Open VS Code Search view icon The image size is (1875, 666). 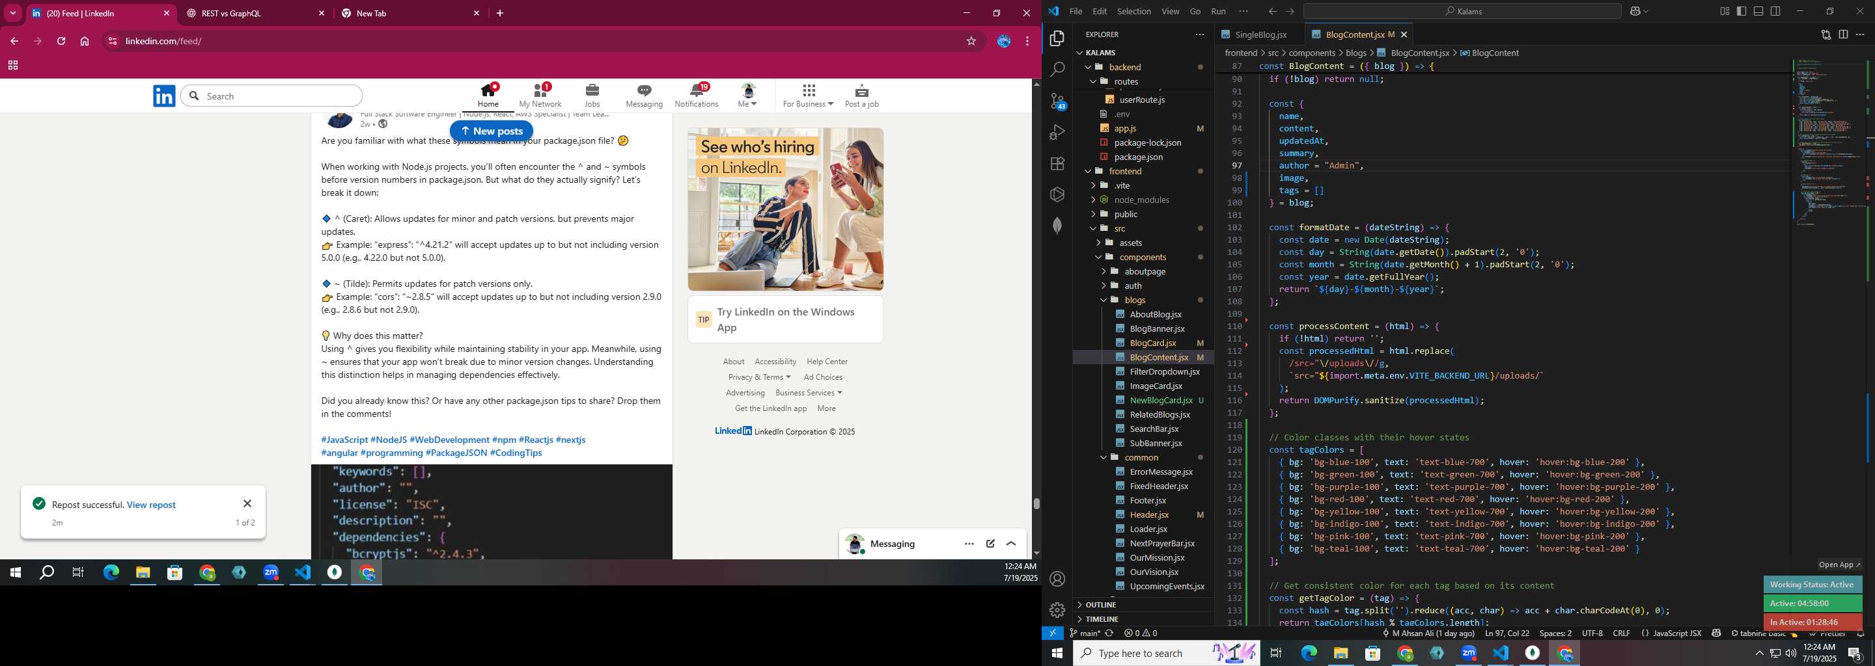tap(1057, 70)
